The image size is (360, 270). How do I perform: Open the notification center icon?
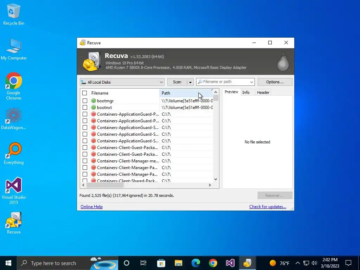coord(348,263)
